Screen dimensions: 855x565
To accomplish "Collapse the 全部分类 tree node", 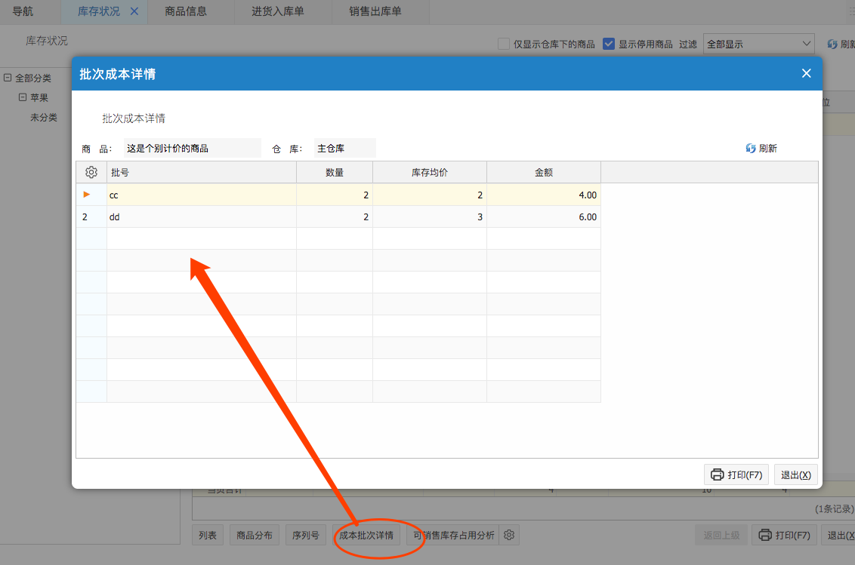I will coord(8,78).
